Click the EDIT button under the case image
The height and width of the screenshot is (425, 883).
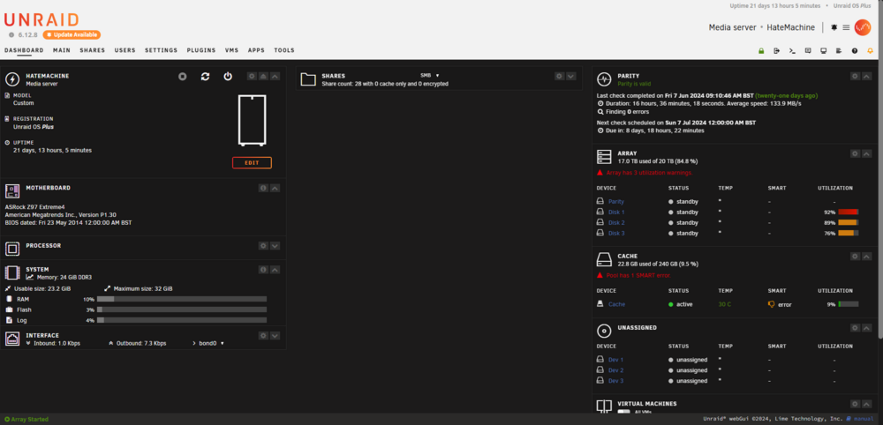252,162
